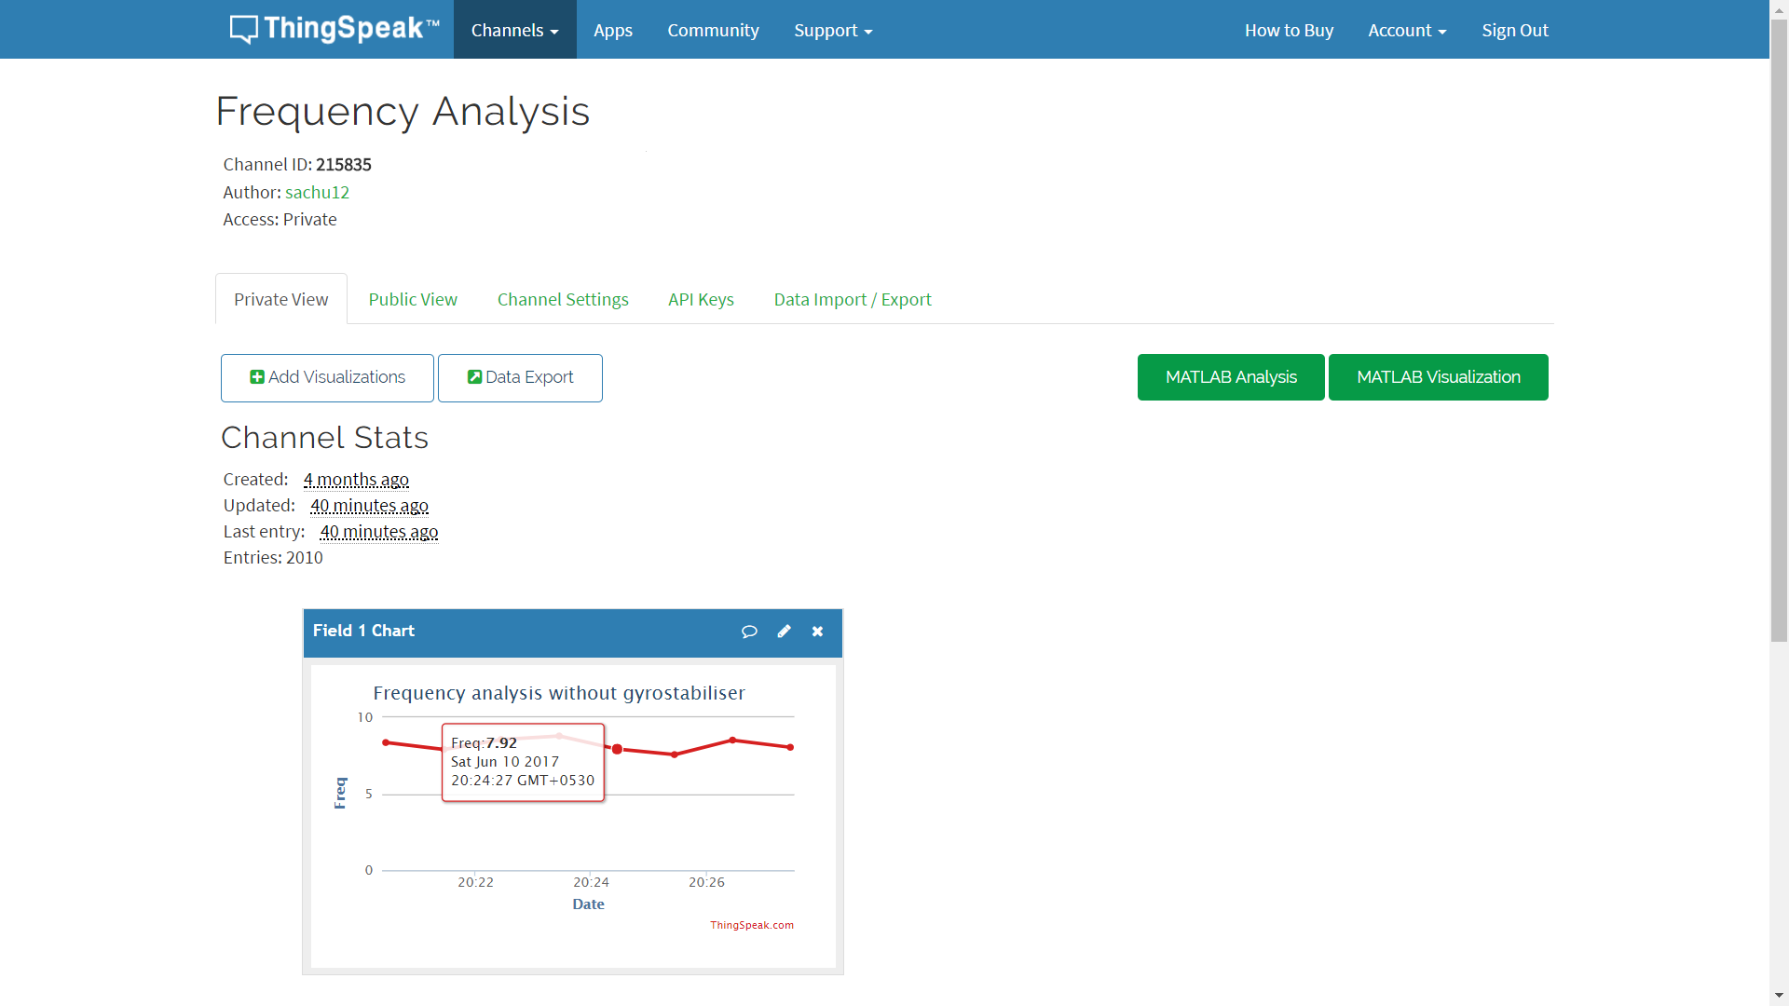Click the 'Frequency Analysis' page heading
Image resolution: width=1789 pixels, height=1006 pixels.
403,111
